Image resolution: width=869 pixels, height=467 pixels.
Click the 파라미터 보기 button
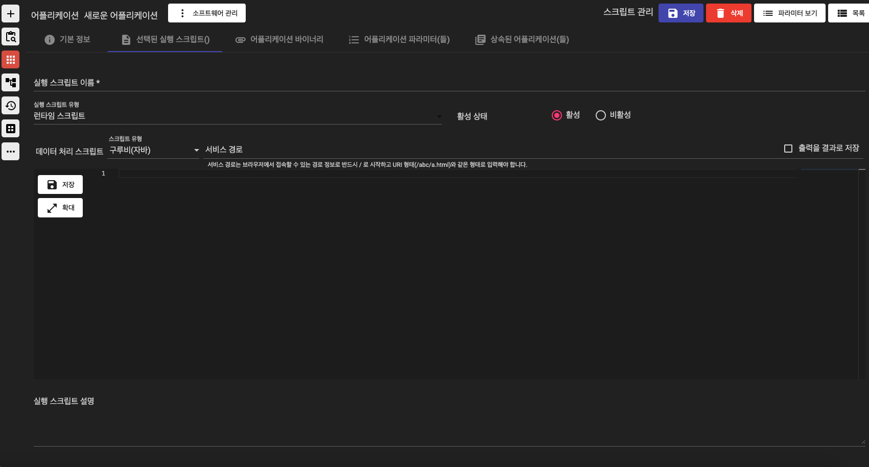coord(789,13)
